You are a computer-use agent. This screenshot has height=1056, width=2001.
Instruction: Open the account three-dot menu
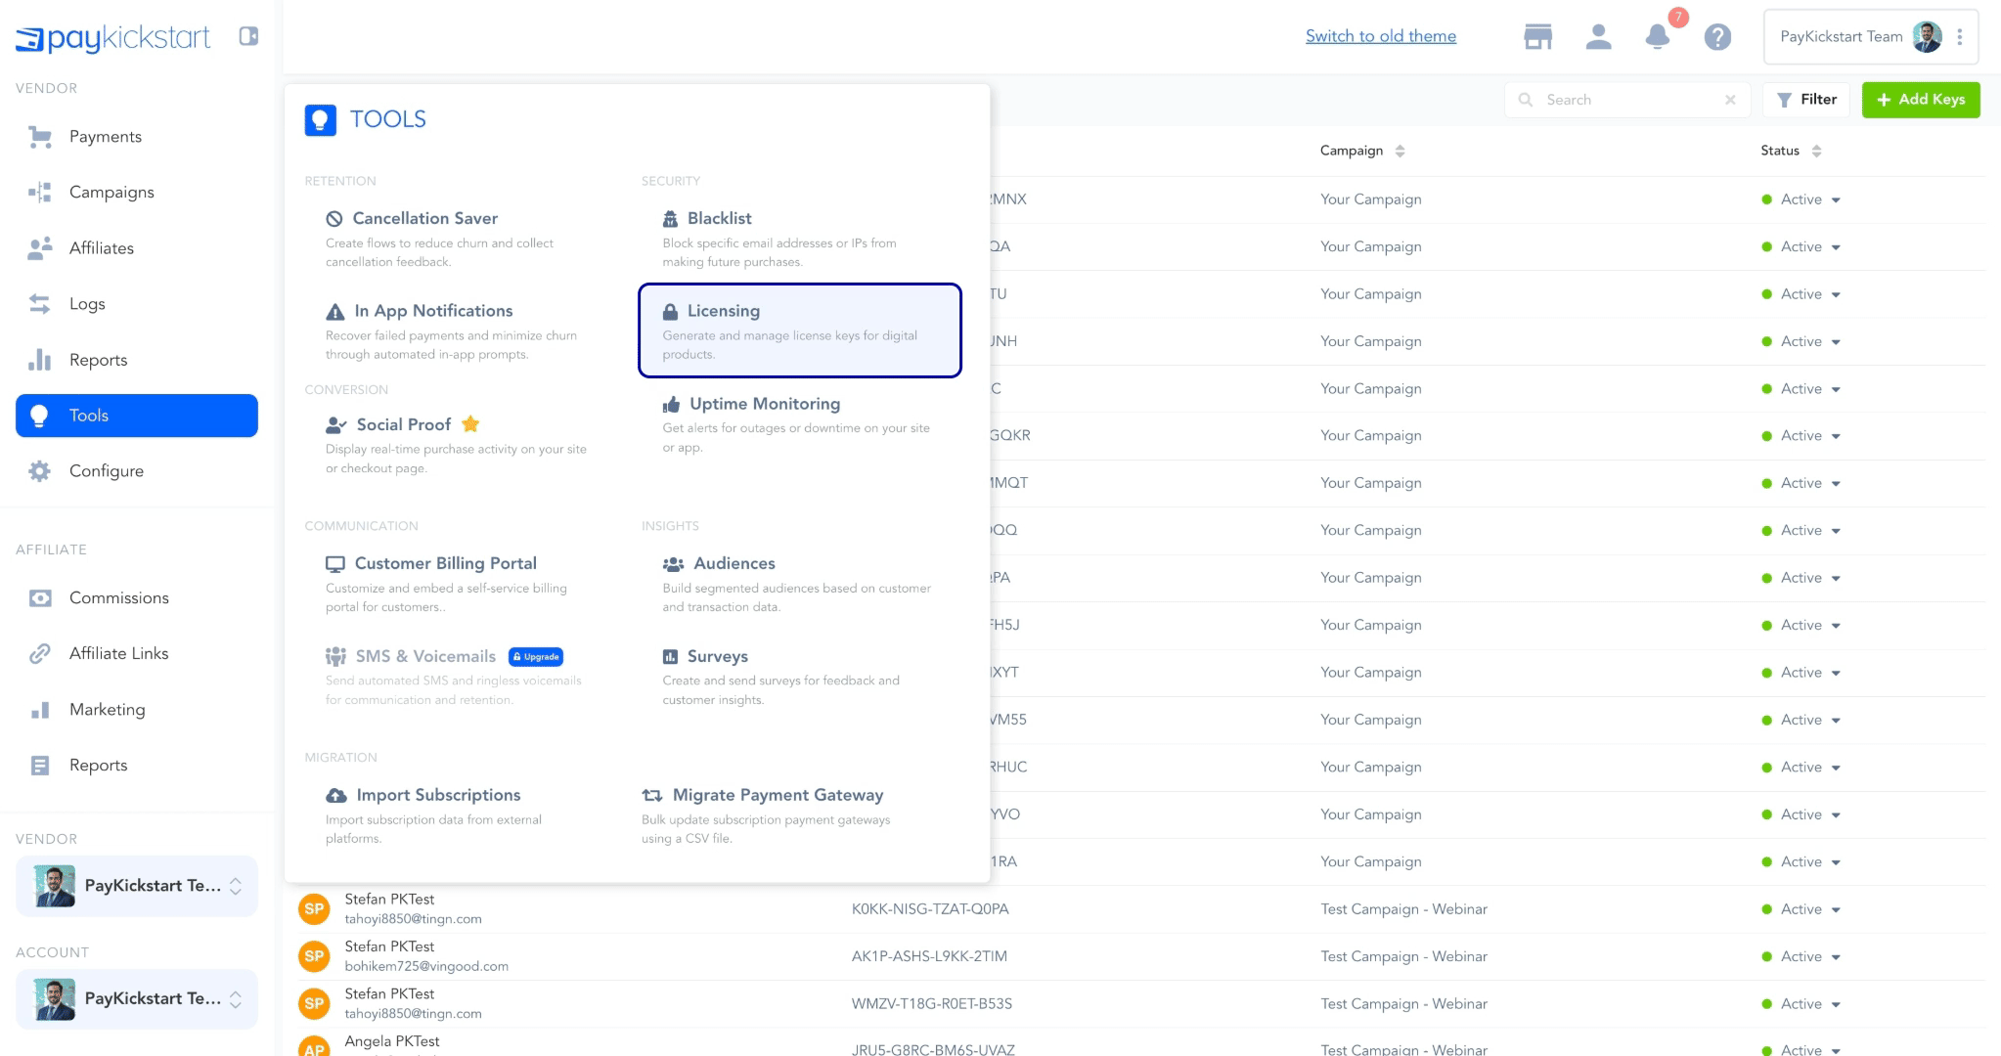[1959, 37]
